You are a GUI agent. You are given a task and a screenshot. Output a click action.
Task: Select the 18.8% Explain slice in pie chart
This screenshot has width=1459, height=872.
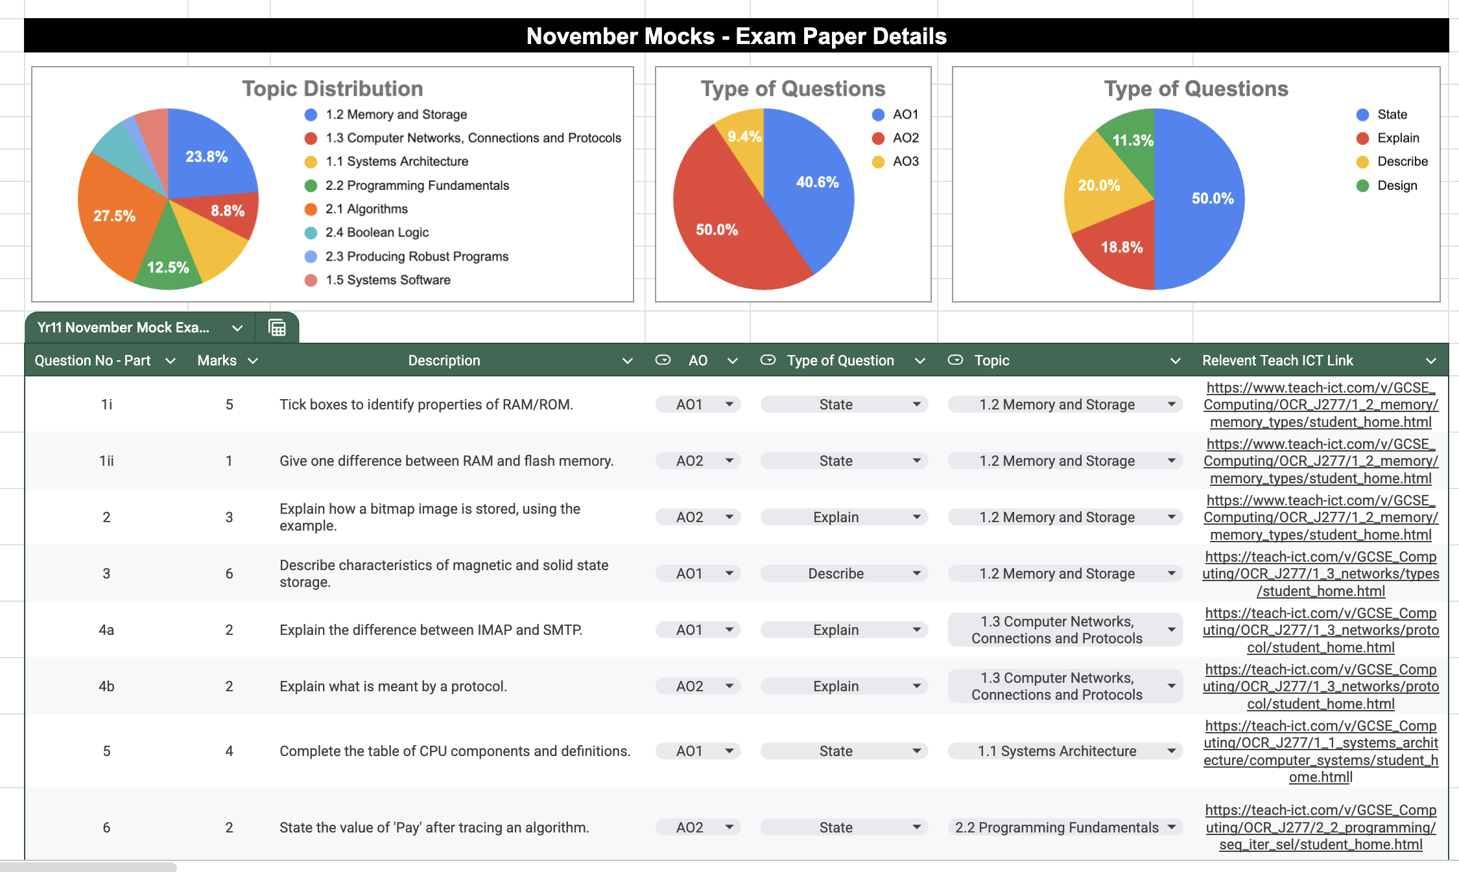[x=1121, y=247]
